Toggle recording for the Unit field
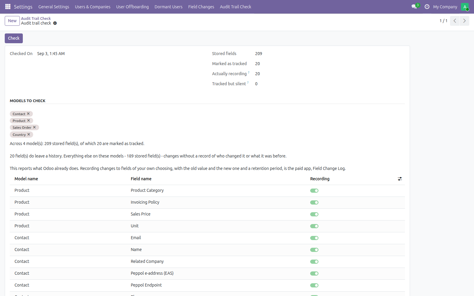This screenshot has width=474, height=296. coord(314,226)
